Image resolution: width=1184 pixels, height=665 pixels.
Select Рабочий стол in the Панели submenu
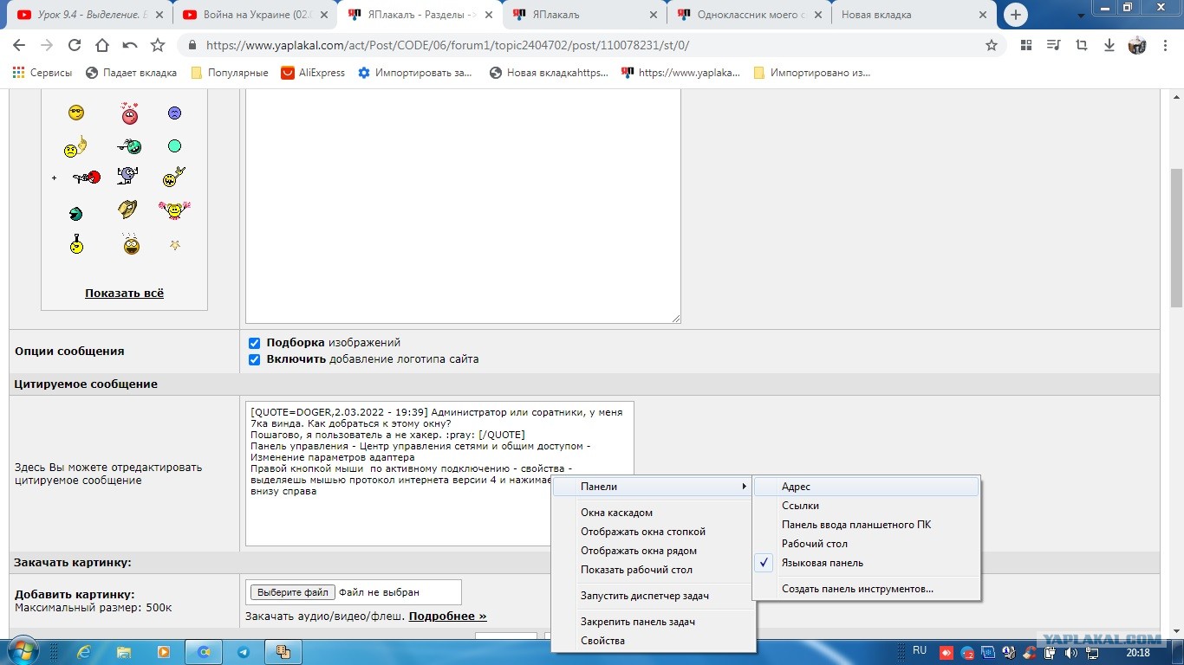[x=867, y=544]
